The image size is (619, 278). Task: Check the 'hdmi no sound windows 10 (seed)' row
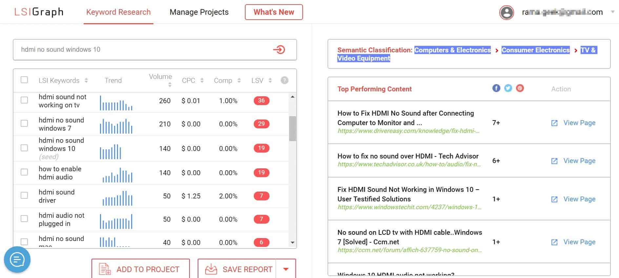click(24, 148)
